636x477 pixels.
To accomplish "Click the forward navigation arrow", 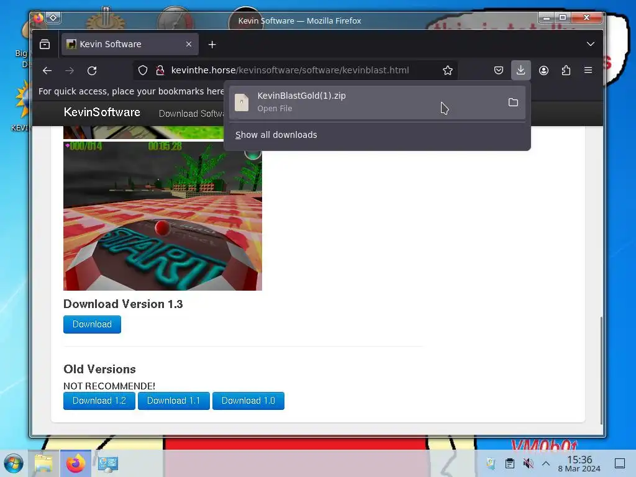I will point(70,71).
